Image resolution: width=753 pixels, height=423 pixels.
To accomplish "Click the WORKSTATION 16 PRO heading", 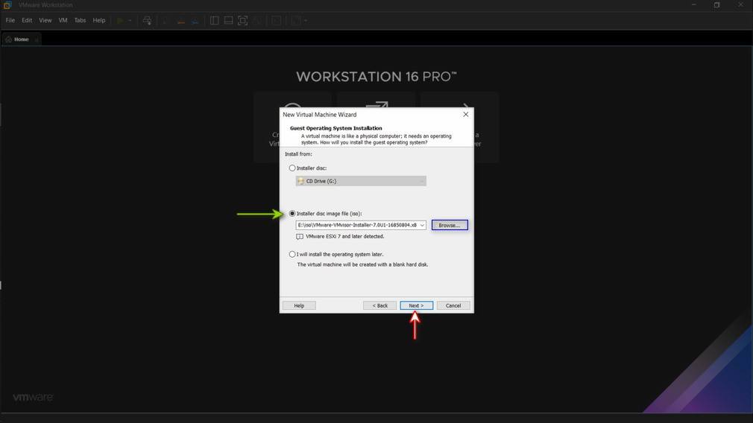I will click(376, 76).
